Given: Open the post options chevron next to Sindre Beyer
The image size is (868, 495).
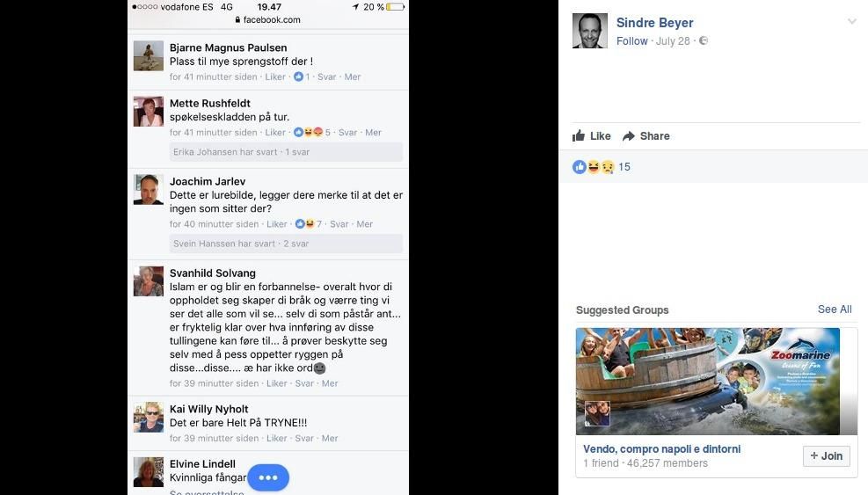Looking at the screenshot, I should [x=852, y=22].
